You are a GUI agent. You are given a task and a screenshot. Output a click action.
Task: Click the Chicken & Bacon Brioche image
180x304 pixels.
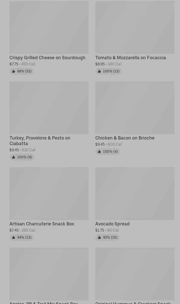click(135, 108)
